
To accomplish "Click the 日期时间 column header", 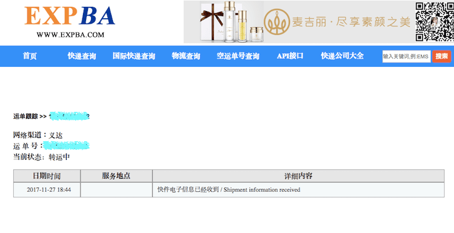I will click(x=47, y=176).
